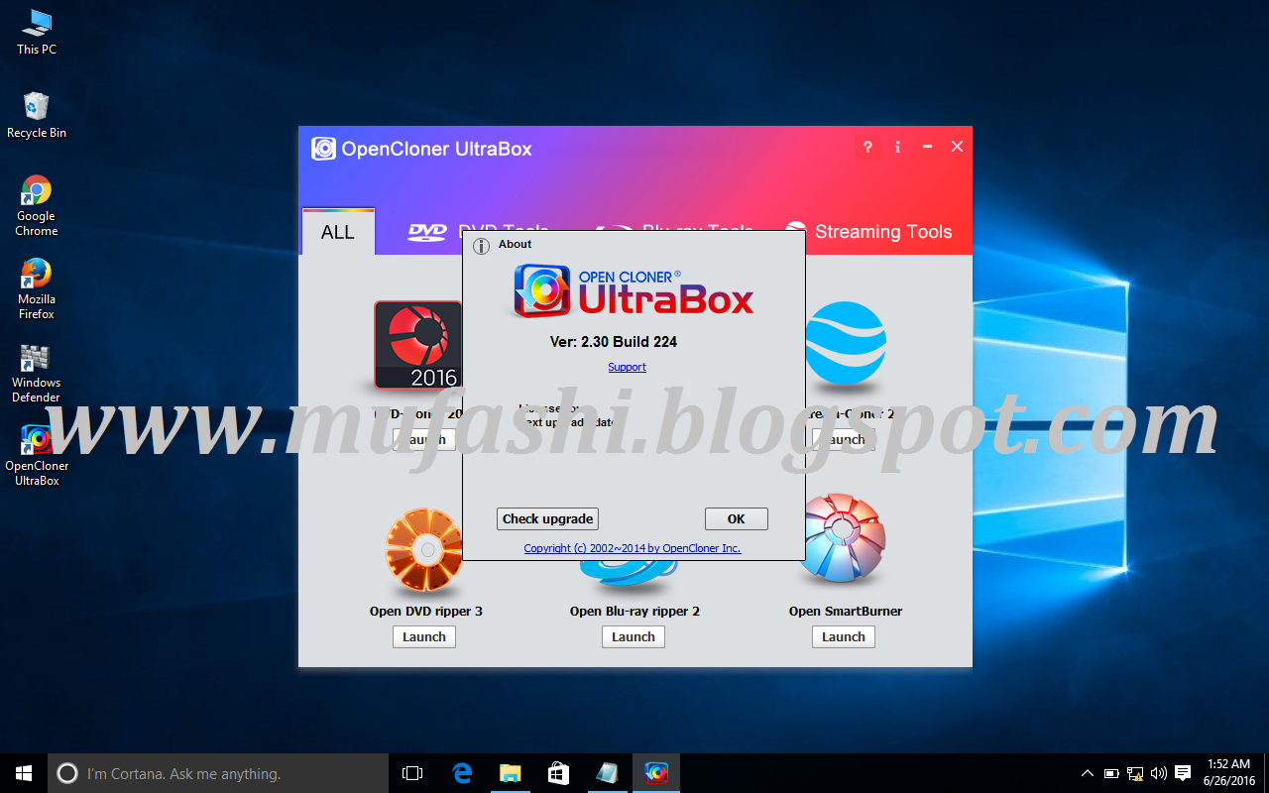Switch to the Streaming Tools tab
This screenshot has height=793, width=1269.
tap(881, 231)
